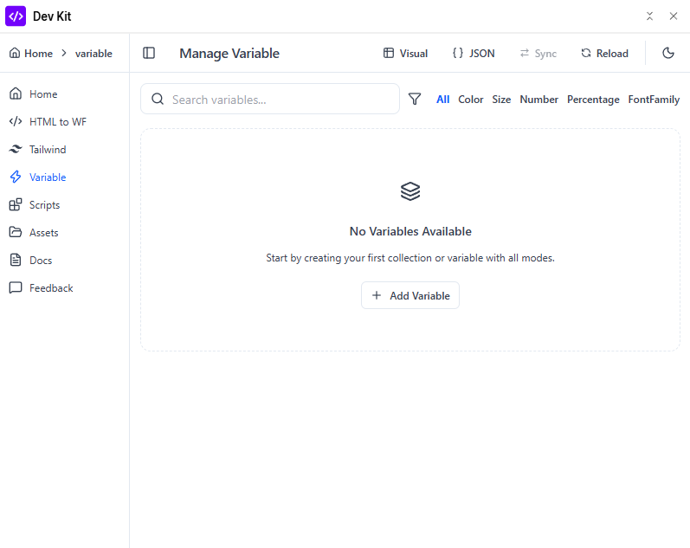This screenshot has width=690, height=548.
Task: Reload the variables list
Action: tap(604, 54)
